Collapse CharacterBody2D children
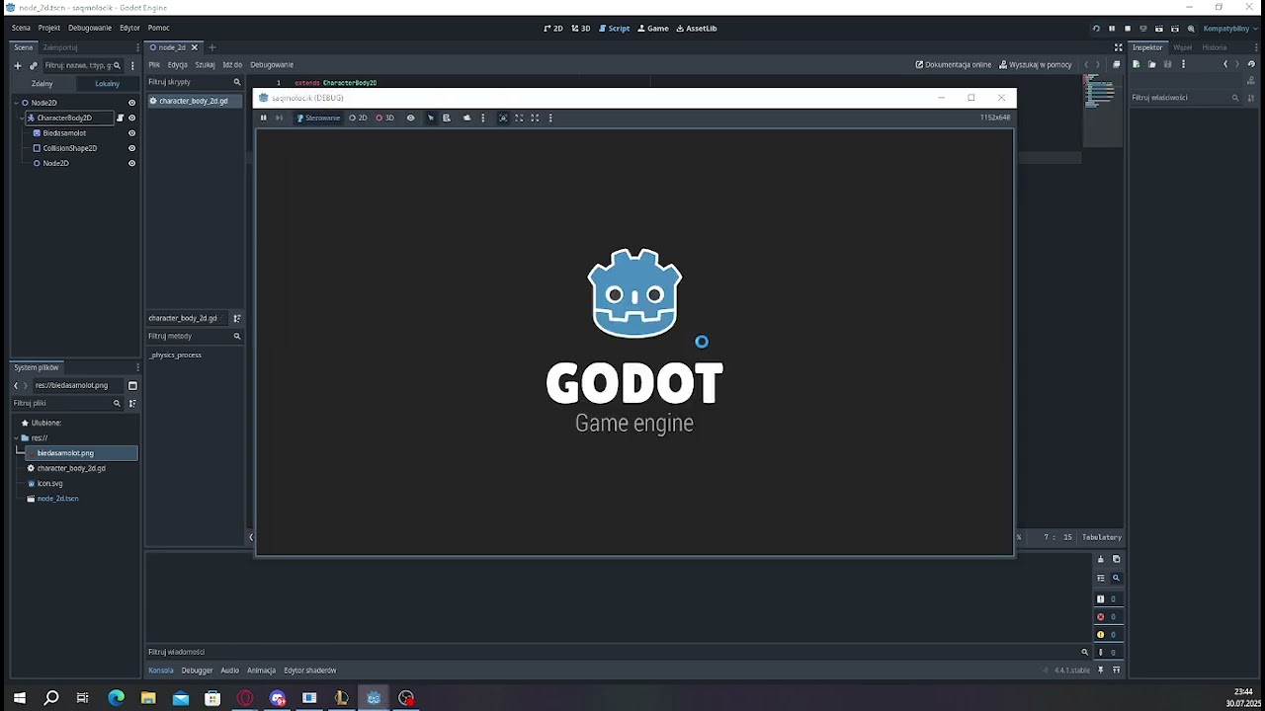Screen dimensions: 1265x711 pos(22,118)
